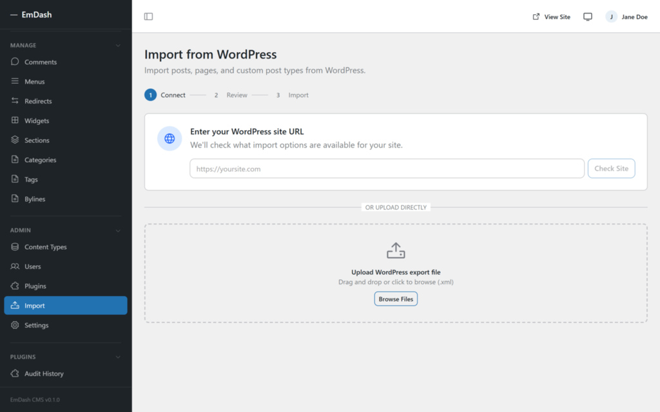Image resolution: width=660 pixels, height=412 pixels.
Task: Go to the Users page
Action: [66, 266]
